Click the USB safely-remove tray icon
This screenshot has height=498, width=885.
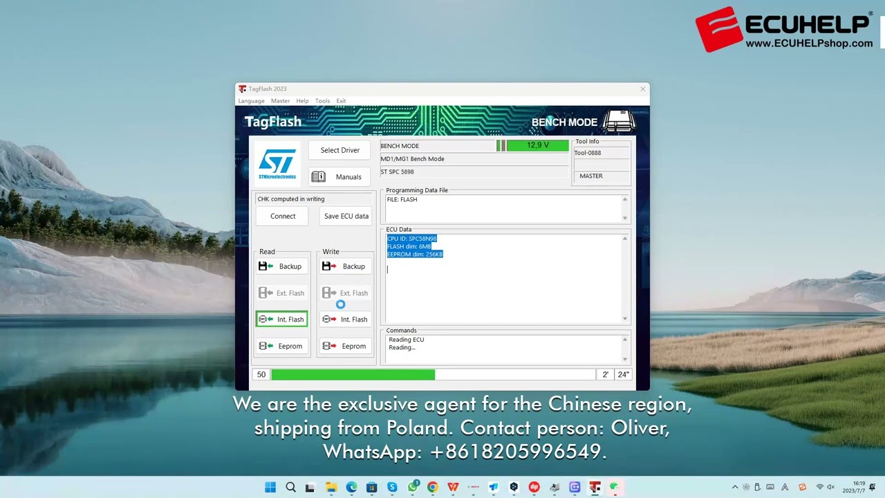pyautogui.click(x=757, y=487)
